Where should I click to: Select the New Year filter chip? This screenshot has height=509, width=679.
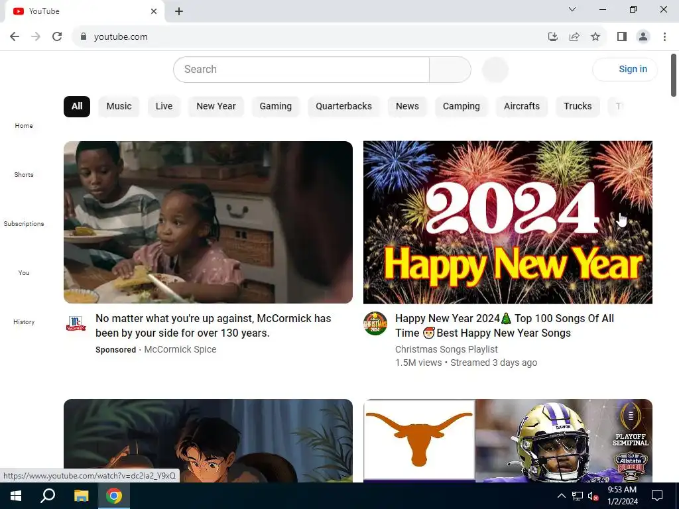click(216, 107)
